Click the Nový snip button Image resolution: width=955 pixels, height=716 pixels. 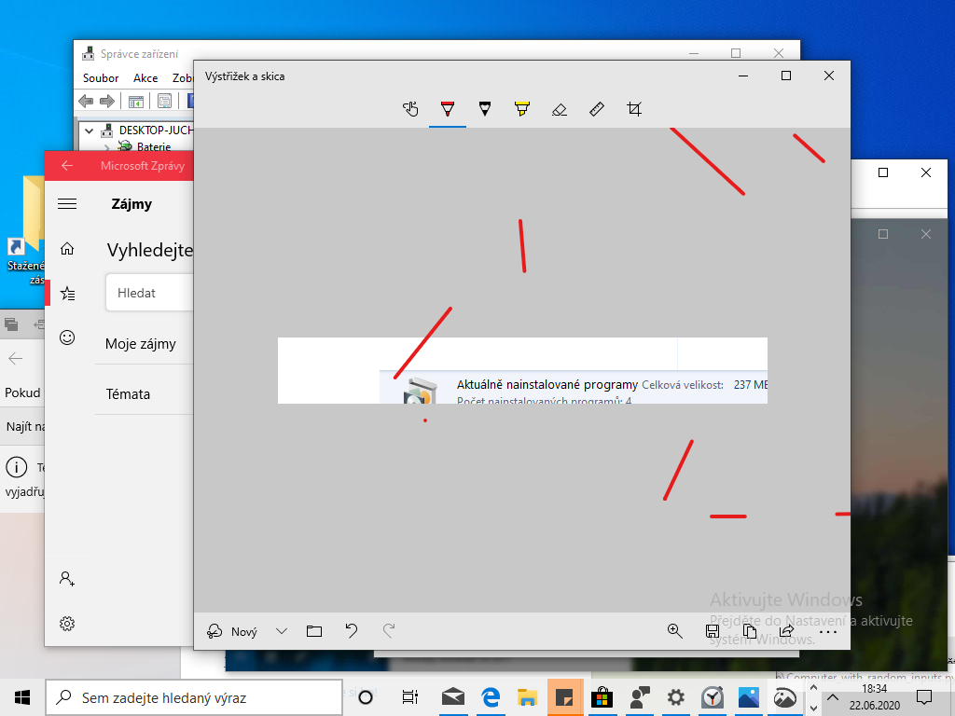pos(232,631)
